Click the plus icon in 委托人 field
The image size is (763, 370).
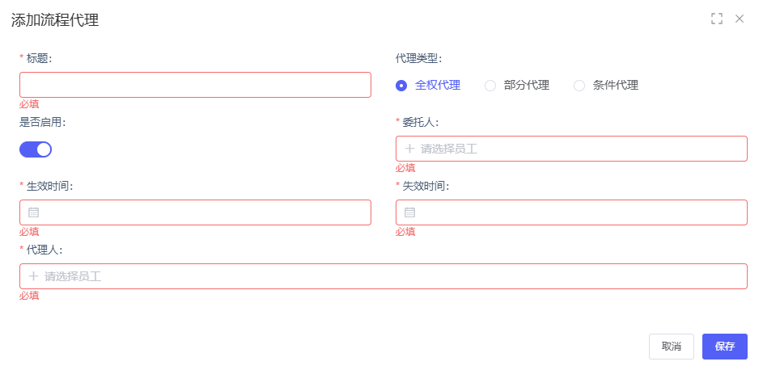click(409, 149)
